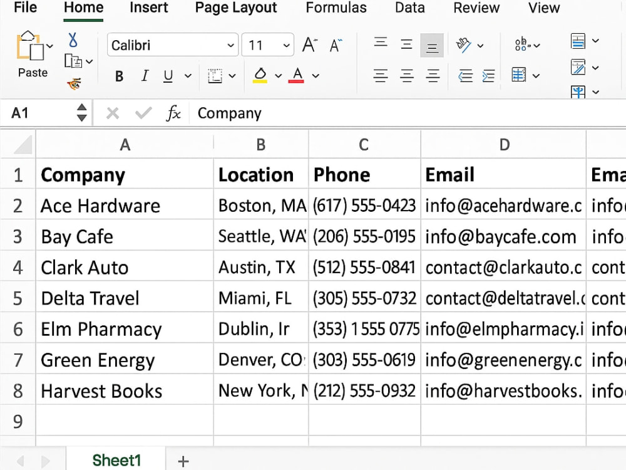Center text horizontally
626x470 pixels.
pos(406,76)
